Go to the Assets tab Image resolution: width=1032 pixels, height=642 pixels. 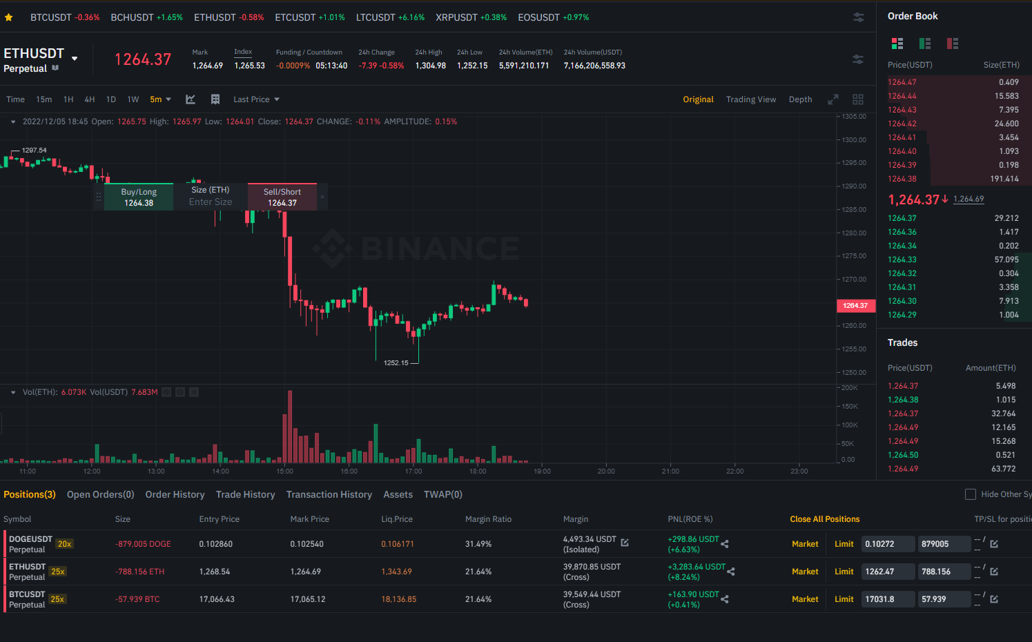(398, 494)
